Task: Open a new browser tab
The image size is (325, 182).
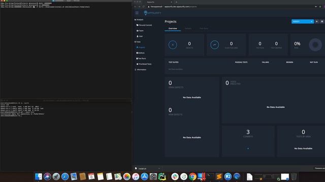Action: click(x=176, y=2)
